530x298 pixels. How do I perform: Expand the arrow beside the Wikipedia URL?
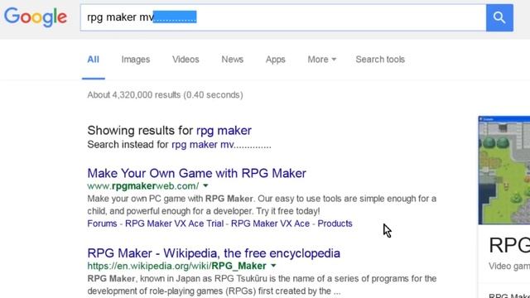273,266
